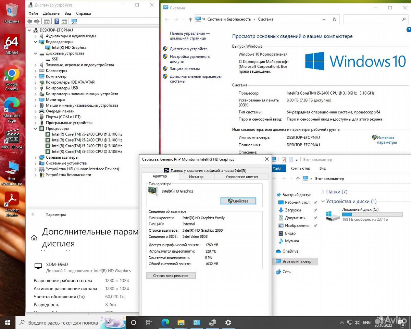Expand the Контроллеры USB node

36,88
